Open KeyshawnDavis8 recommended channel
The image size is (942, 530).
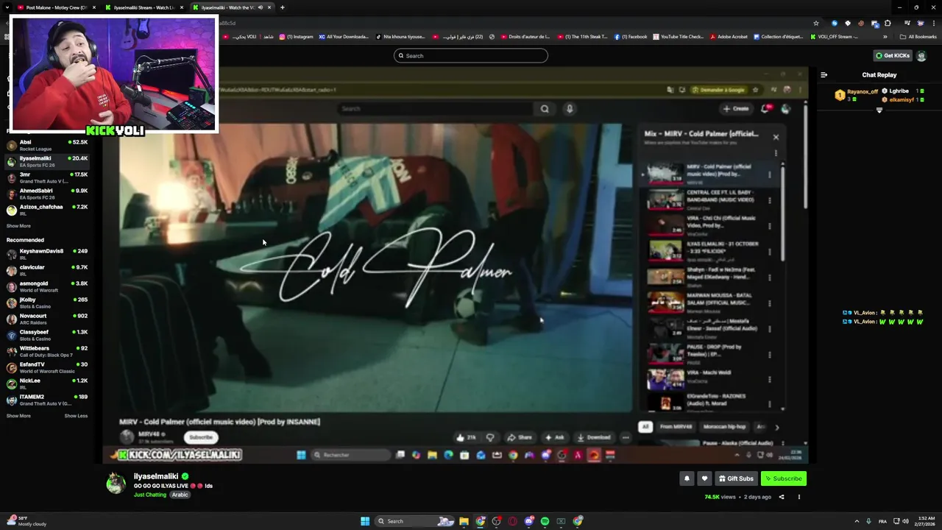[x=47, y=254]
